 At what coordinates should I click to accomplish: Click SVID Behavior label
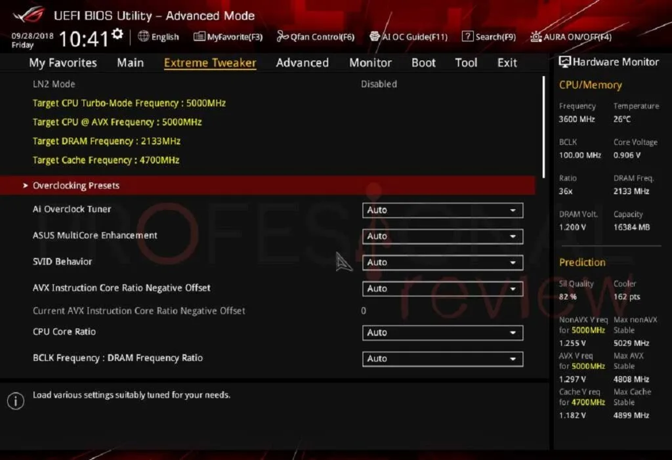point(62,262)
